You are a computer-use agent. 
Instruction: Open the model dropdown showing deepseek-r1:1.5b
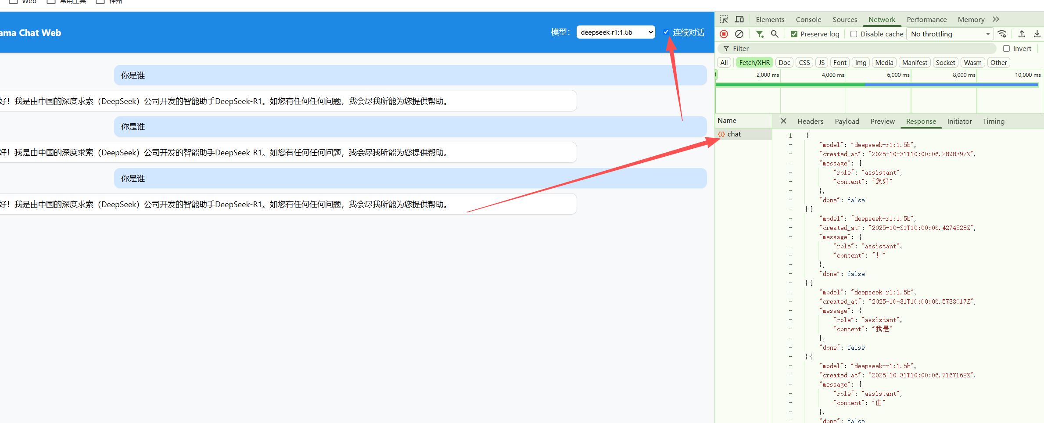click(x=616, y=32)
